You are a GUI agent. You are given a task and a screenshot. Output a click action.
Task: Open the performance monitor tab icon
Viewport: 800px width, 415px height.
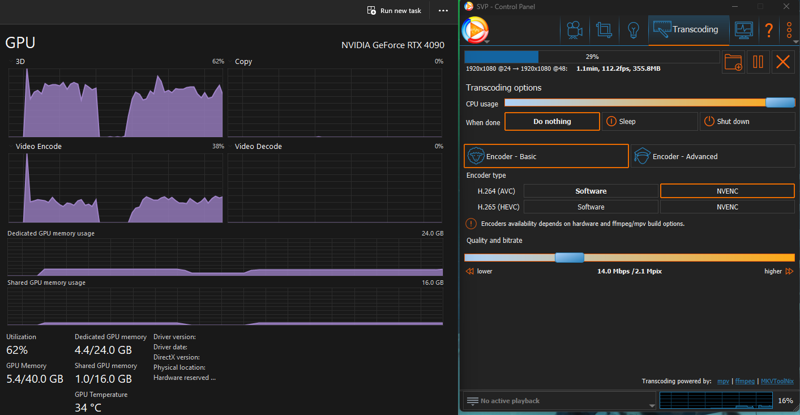click(743, 29)
